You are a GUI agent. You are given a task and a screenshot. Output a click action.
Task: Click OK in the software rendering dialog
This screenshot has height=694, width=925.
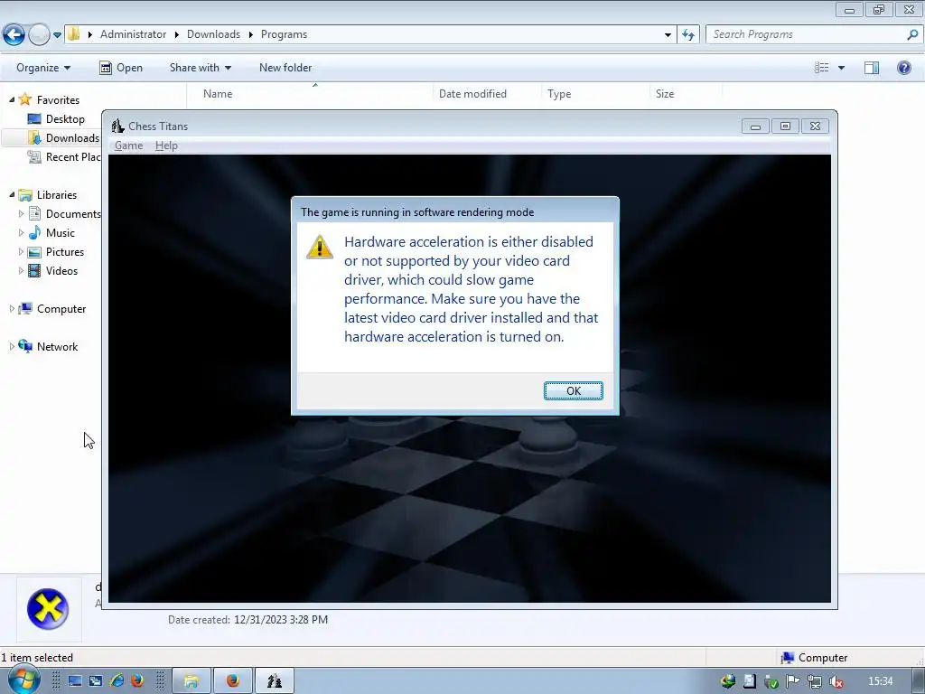coord(573,390)
